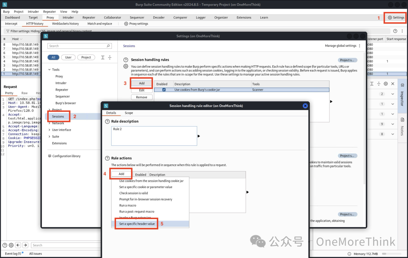Click the Settings dialog search field
The image size is (408, 258).
pyautogui.click(x=80, y=46)
